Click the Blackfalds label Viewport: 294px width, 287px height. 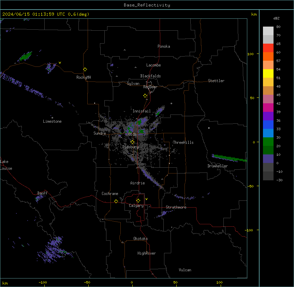coord(150,76)
